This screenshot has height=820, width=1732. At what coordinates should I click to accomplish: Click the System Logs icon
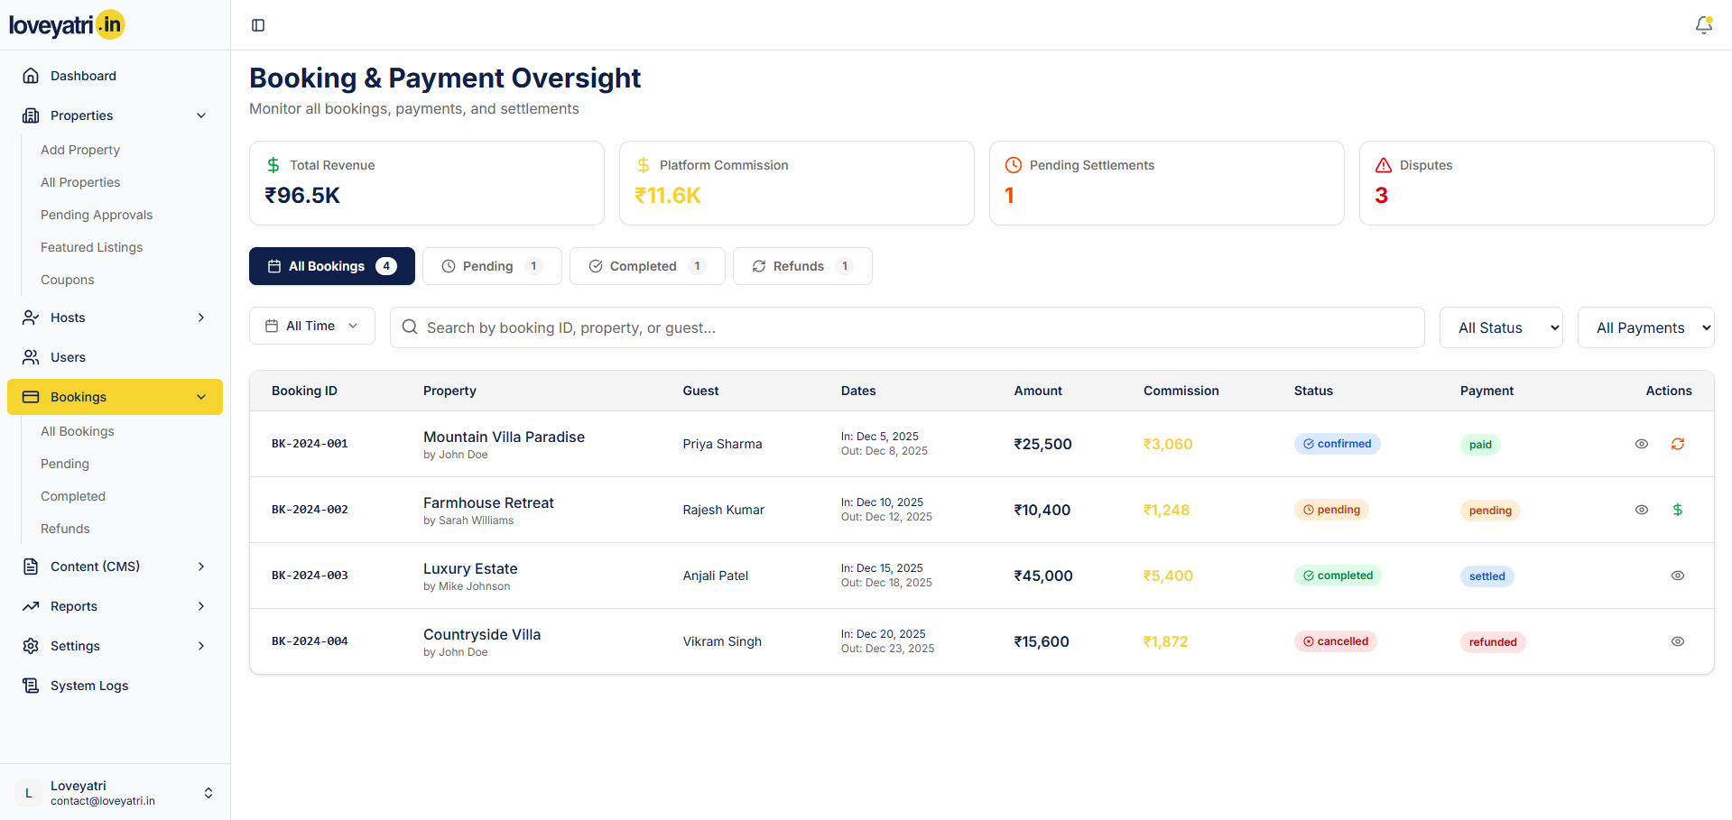point(31,686)
